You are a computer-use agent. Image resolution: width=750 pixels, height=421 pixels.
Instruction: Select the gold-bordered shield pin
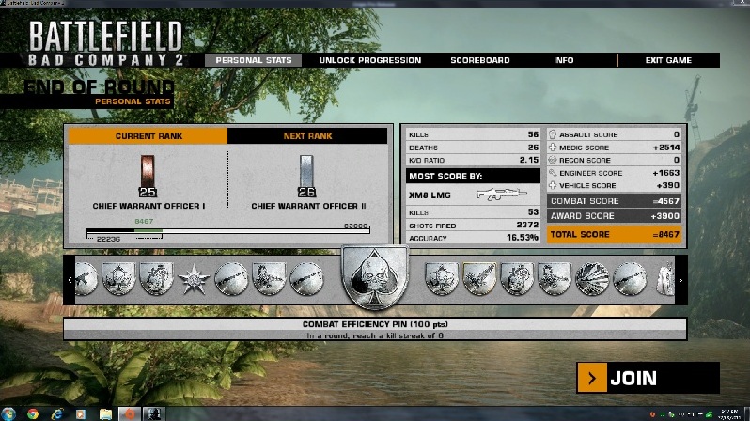pyautogui.click(x=479, y=279)
